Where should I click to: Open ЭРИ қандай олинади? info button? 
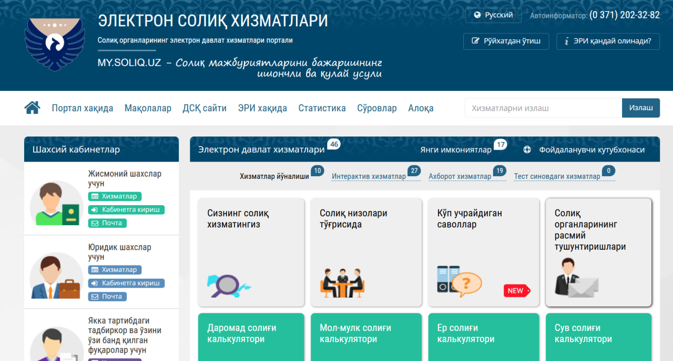pos(608,41)
